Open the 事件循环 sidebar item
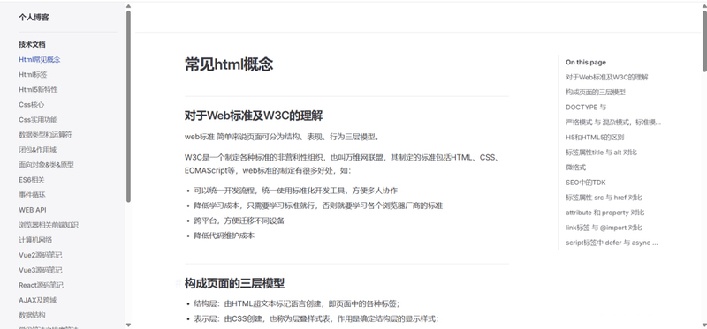The width and height of the screenshot is (707, 329). click(x=32, y=195)
